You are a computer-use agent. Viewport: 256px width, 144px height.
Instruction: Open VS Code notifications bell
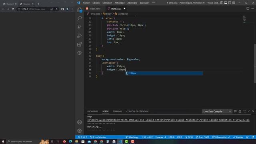point(253,137)
